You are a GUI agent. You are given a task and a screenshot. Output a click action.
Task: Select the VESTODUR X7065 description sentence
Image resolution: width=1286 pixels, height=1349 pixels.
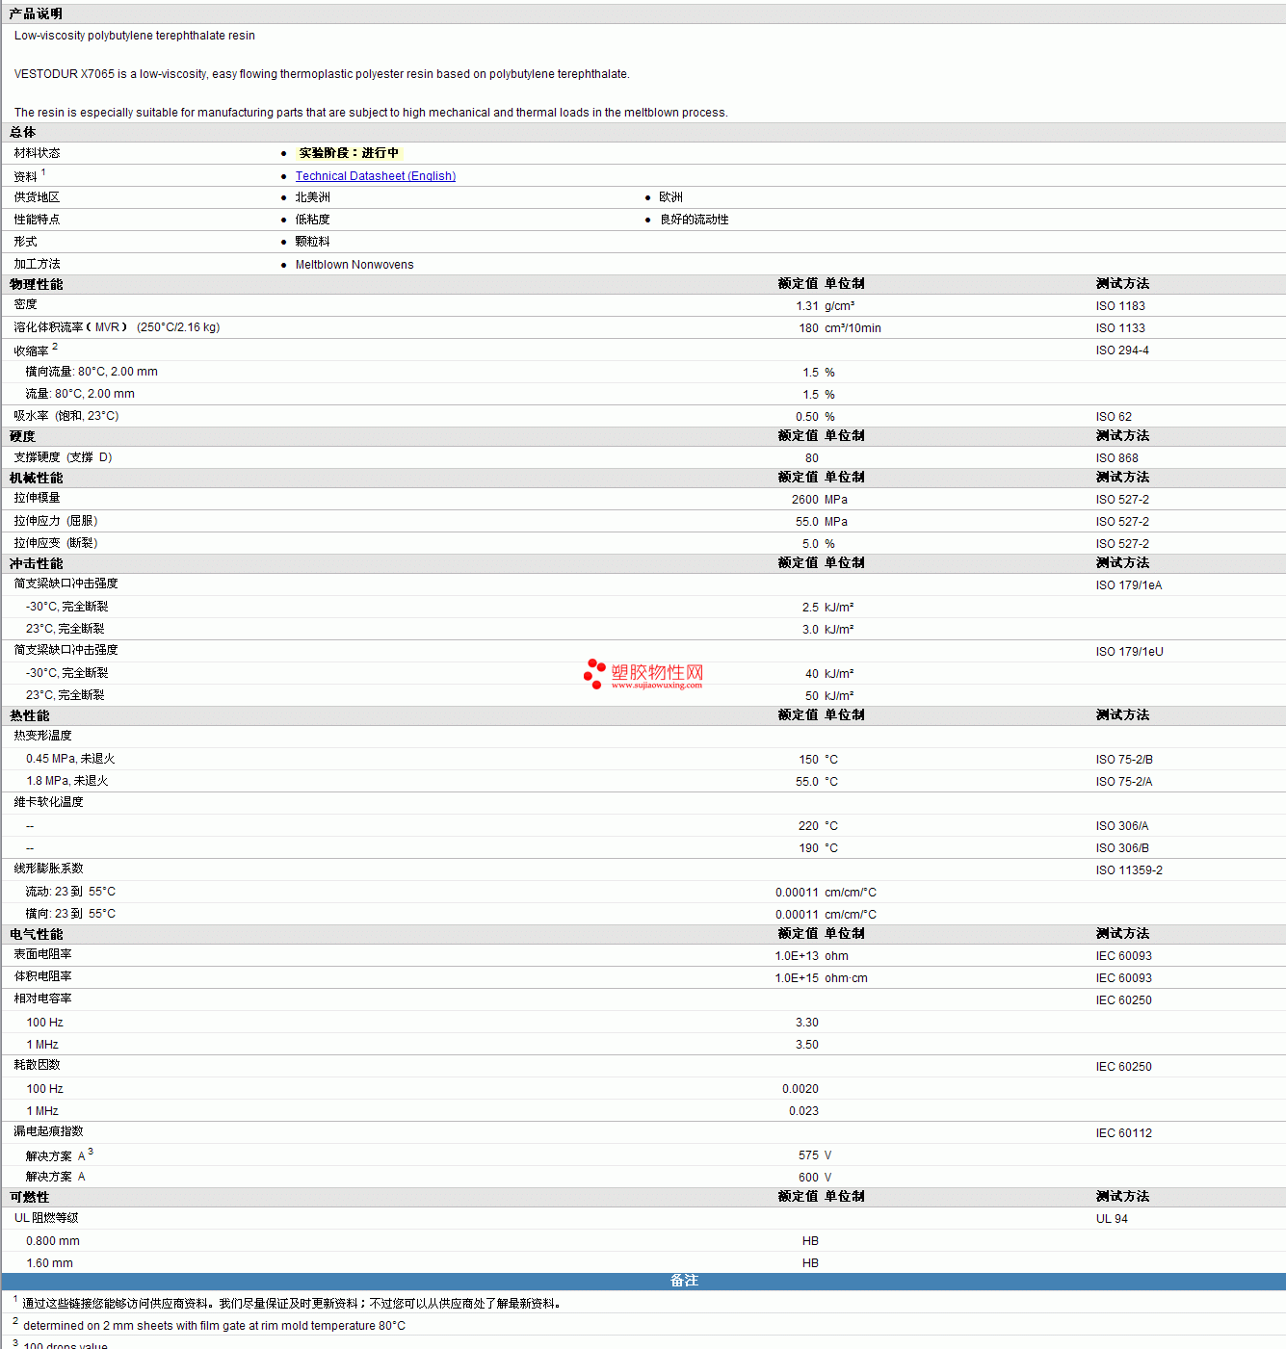click(322, 74)
